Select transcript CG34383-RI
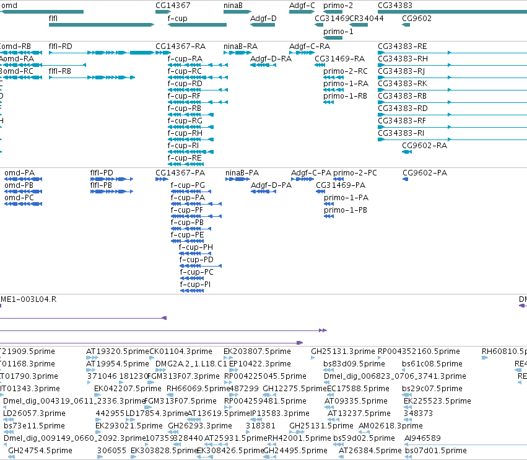 [453, 139]
